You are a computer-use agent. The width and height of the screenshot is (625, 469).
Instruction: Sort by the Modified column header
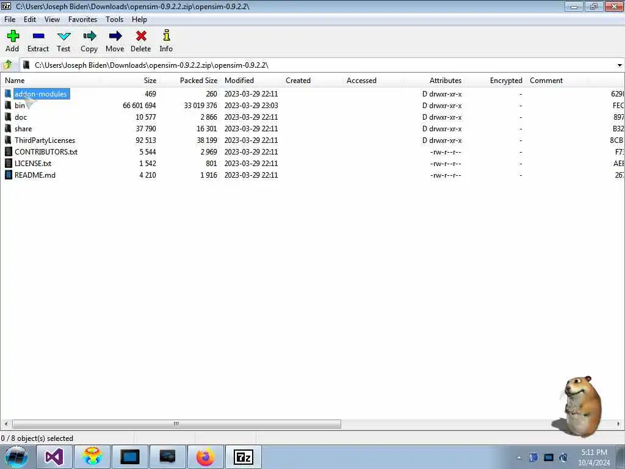[251, 80]
